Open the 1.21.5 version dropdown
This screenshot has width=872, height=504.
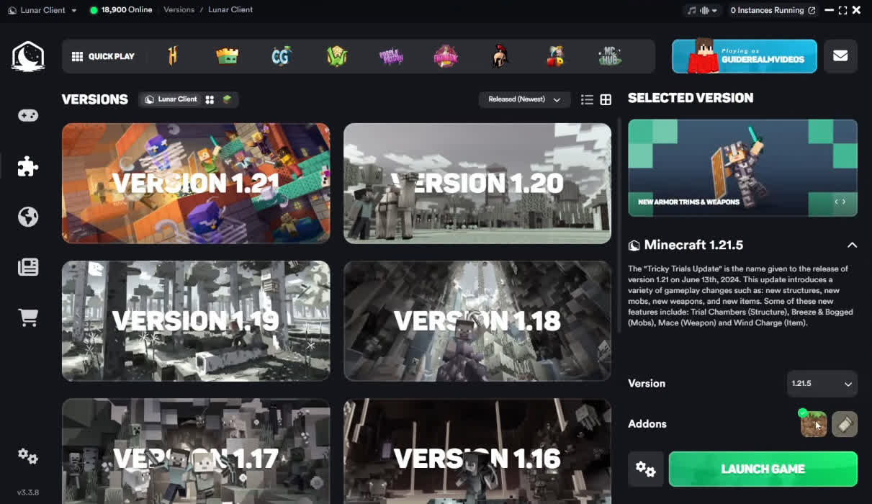(822, 384)
